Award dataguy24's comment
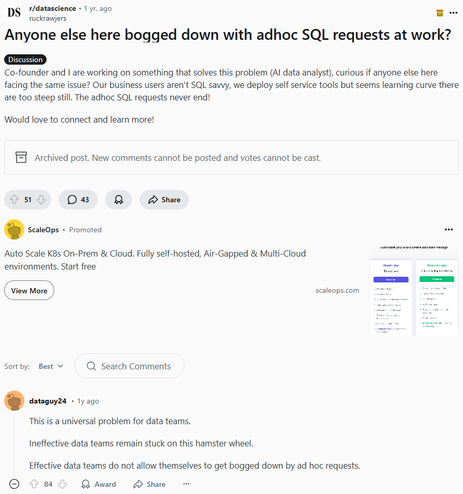 coord(99,484)
